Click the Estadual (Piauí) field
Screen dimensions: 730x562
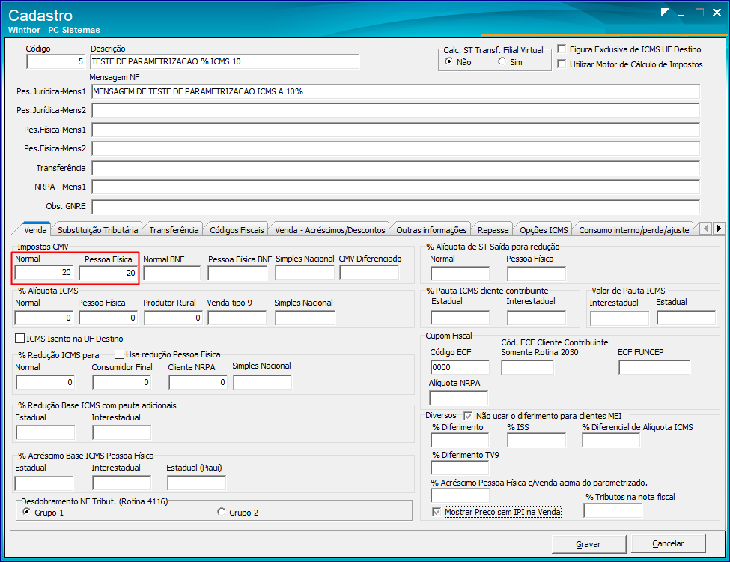(196, 483)
